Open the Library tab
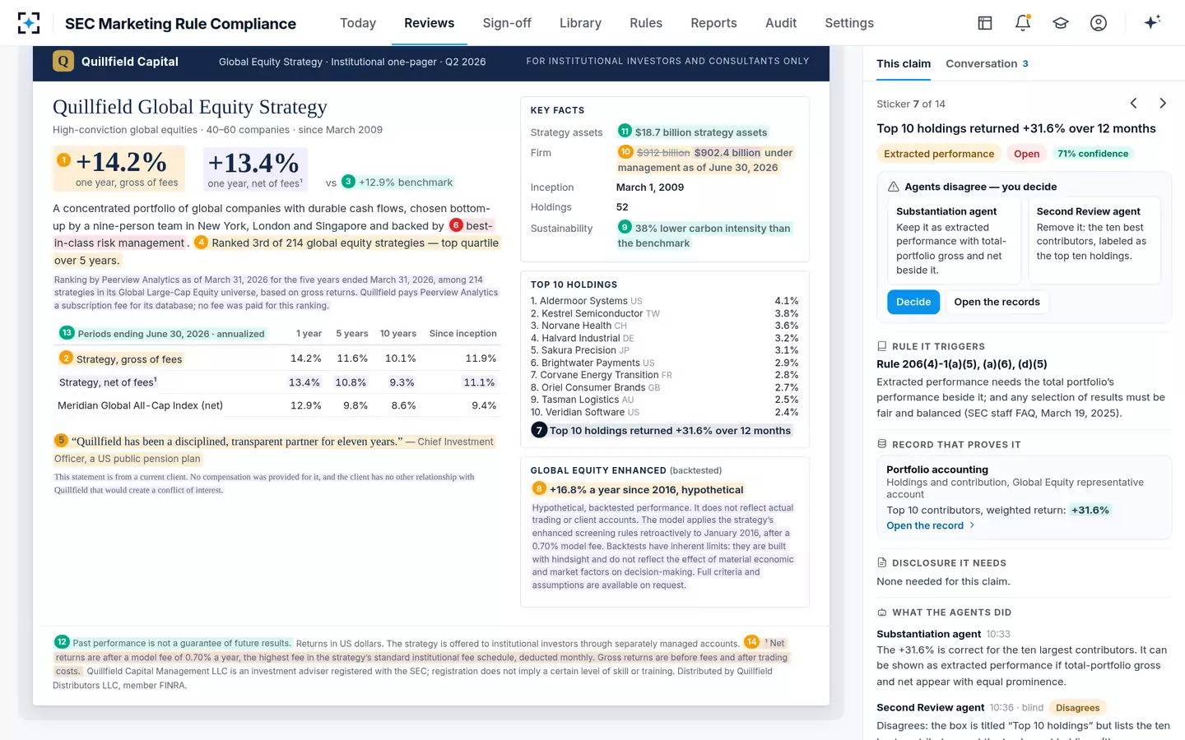Viewport: 1185px width, 740px height. (x=580, y=23)
